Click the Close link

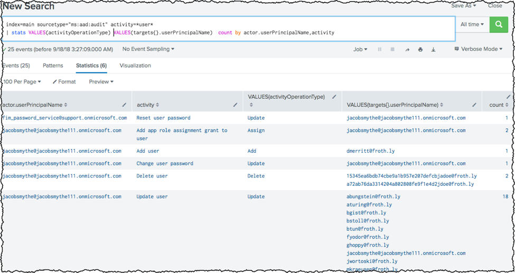point(494,6)
